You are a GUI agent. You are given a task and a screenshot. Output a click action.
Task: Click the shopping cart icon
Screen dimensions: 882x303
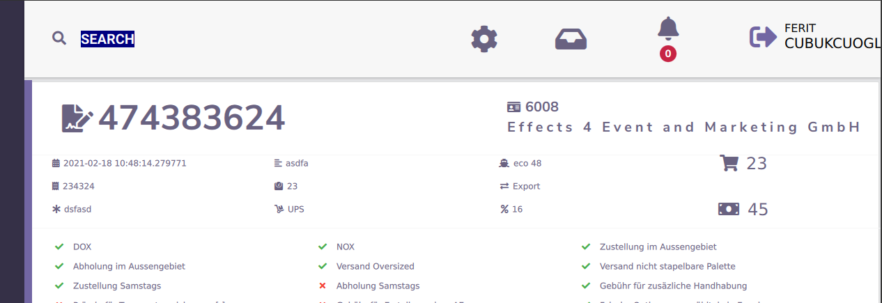(x=729, y=163)
